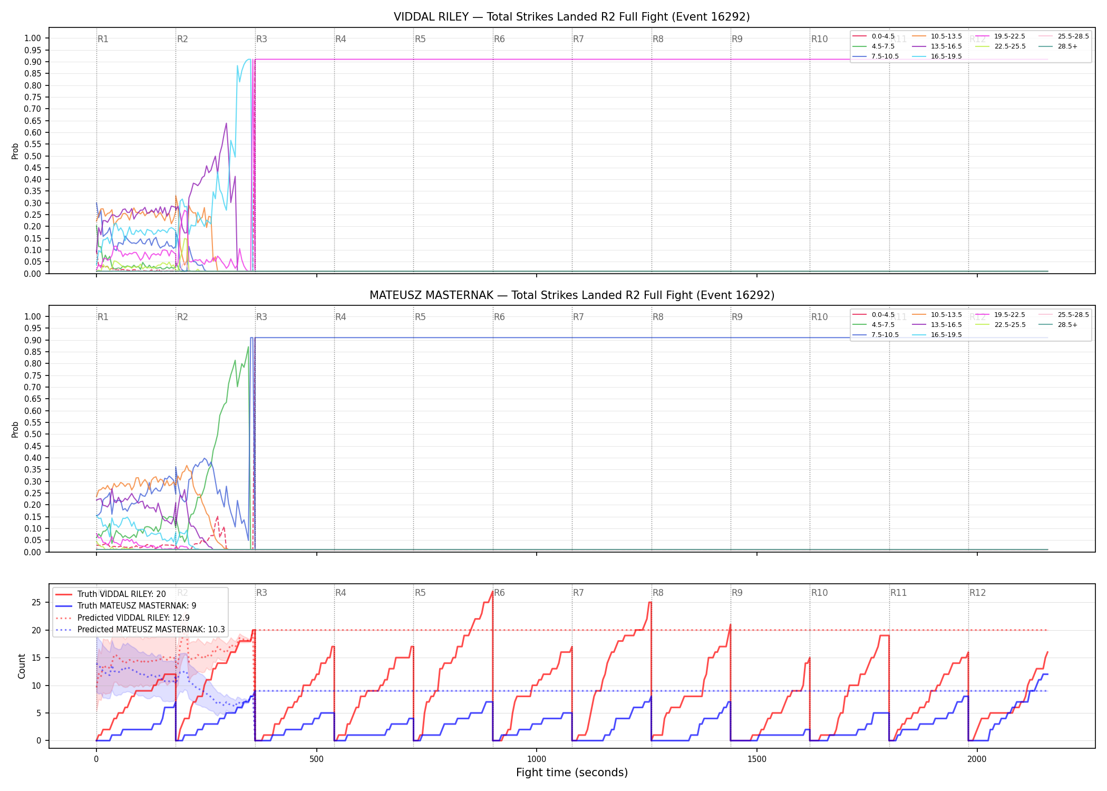Click the Fight time (seconds) axis label
Viewport: 1107px width, 791px height.
[572, 773]
